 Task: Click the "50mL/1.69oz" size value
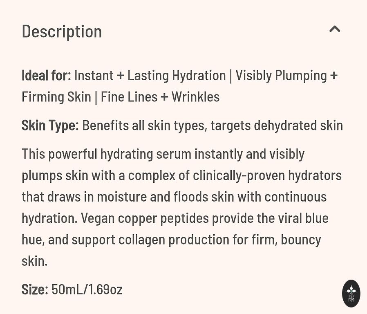pos(87,289)
